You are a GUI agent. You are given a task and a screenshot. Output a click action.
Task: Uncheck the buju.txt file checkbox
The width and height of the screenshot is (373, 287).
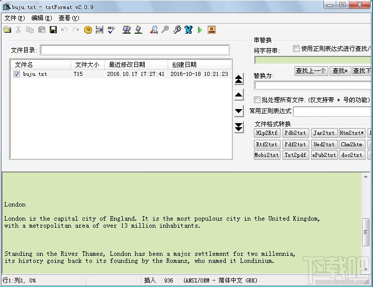tap(17, 74)
